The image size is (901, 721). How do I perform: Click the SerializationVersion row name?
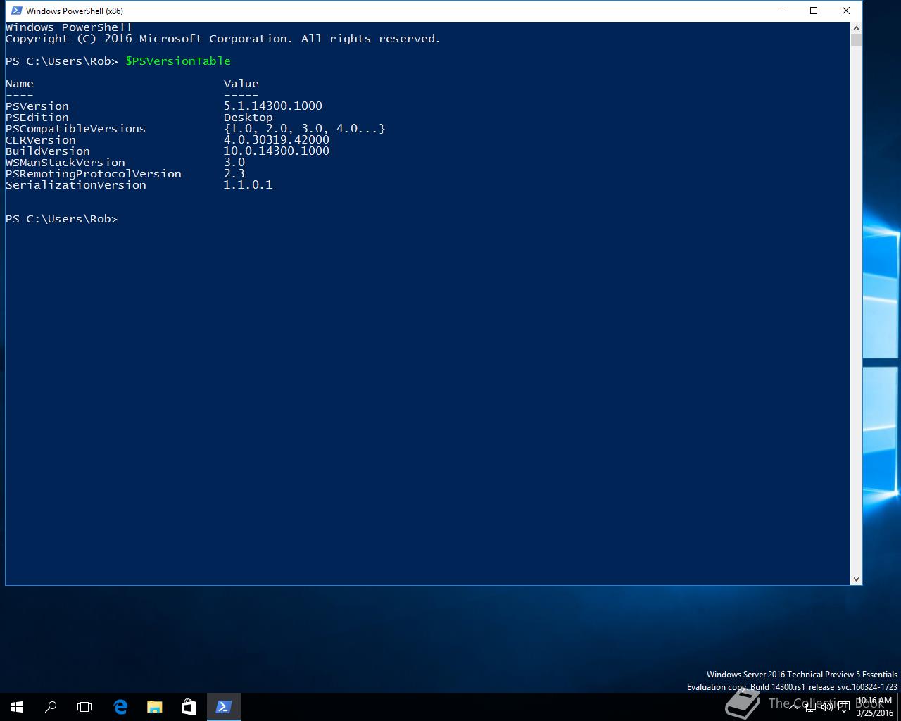76,185
